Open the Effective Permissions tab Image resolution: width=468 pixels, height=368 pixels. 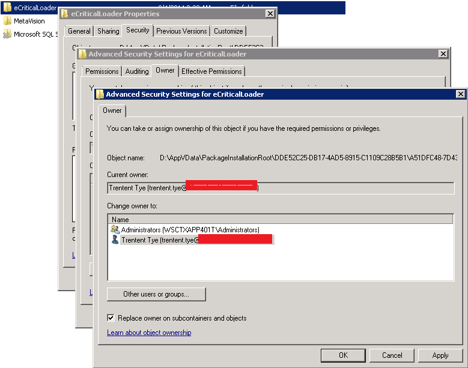click(211, 71)
